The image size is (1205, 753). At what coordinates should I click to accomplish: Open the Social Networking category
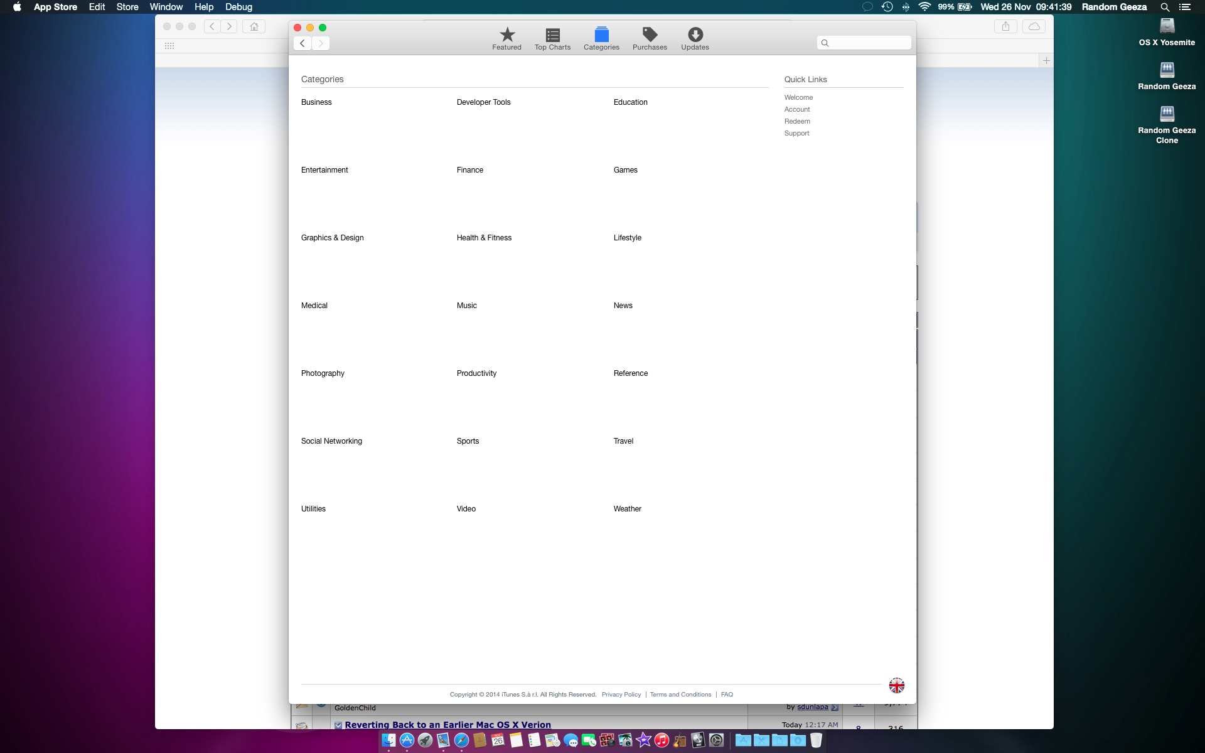coord(331,441)
